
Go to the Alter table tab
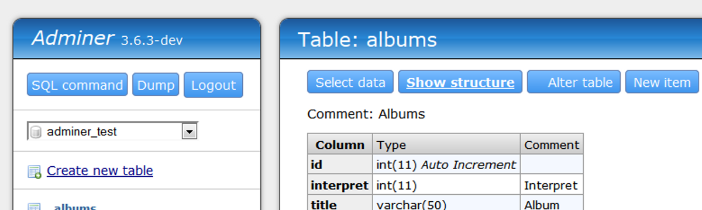click(x=572, y=82)
